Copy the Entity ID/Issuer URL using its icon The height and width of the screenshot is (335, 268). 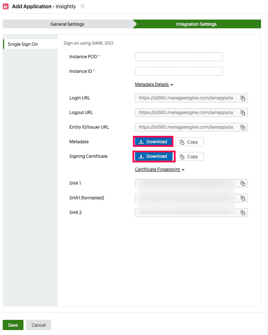pos(243,127)
